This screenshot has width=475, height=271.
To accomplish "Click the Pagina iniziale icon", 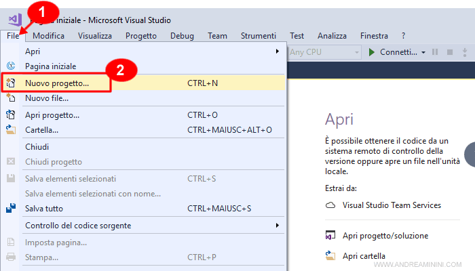I will pos(10,66).
